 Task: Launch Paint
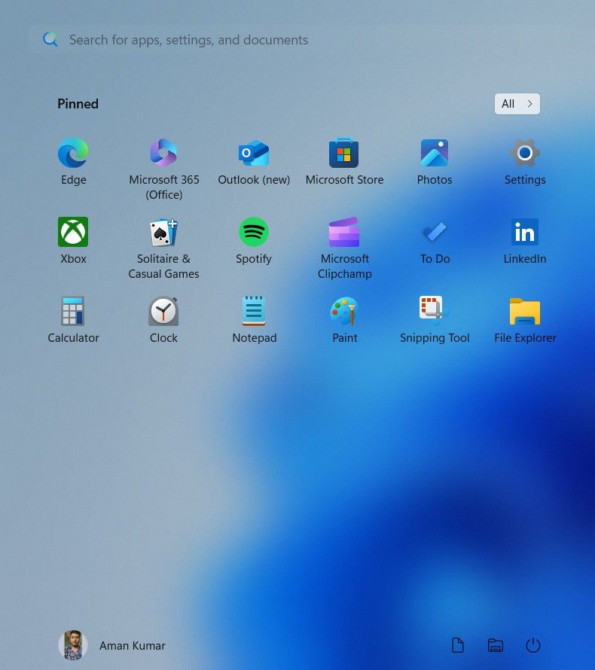tap(344, 311)
